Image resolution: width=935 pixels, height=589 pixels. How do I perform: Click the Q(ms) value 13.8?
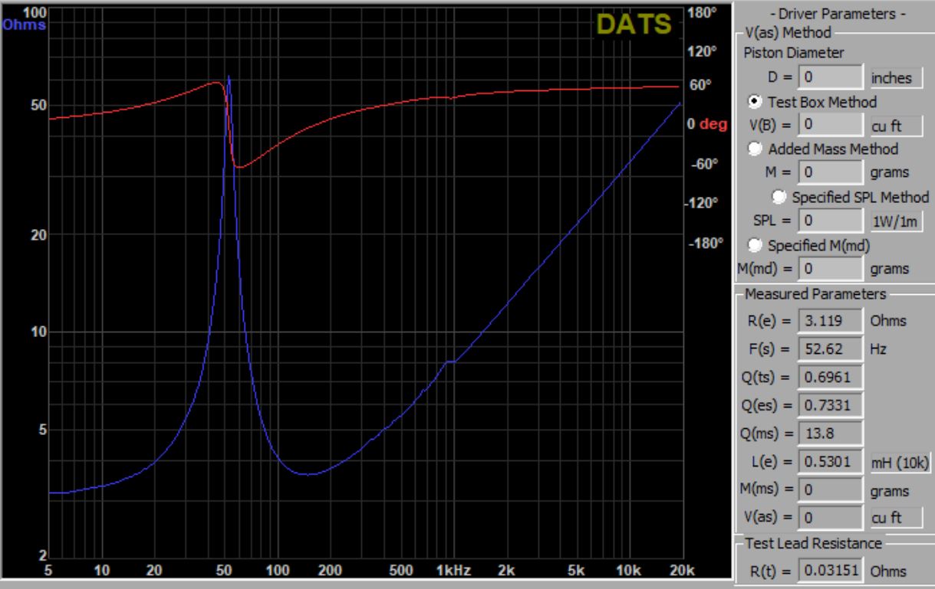pyautogui.click(x=831, y=434)
